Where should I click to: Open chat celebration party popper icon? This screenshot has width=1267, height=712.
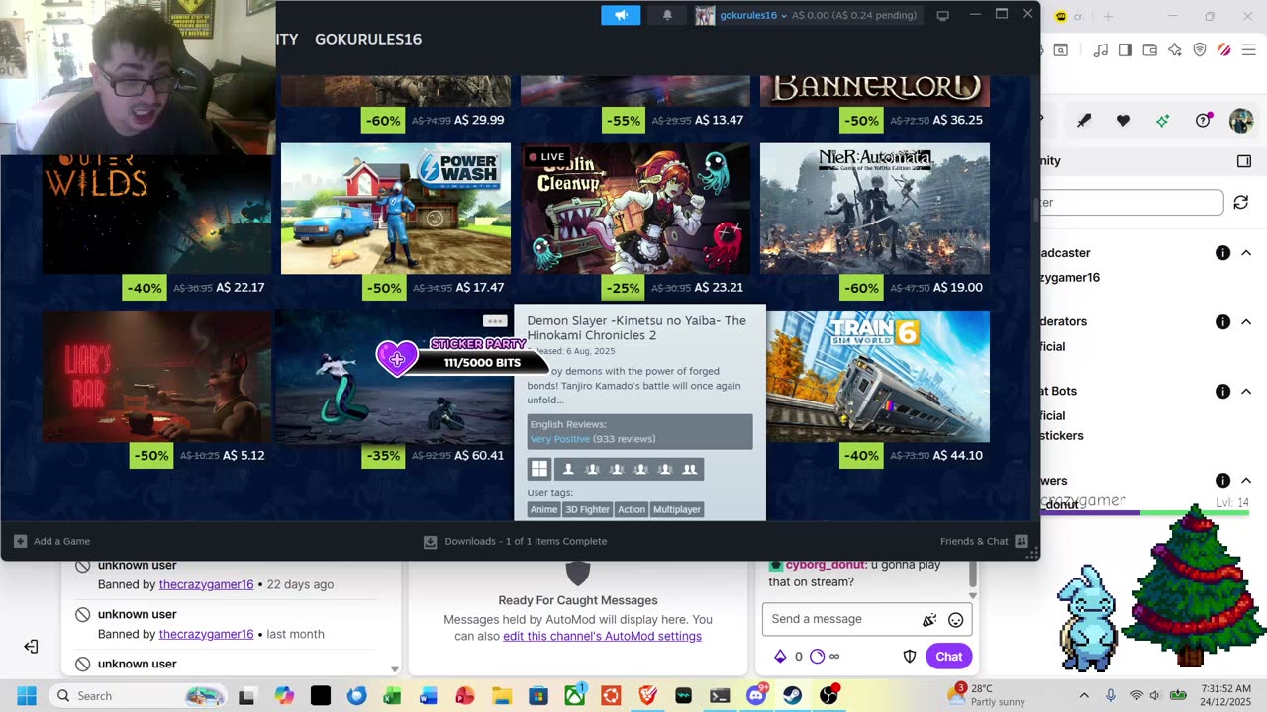click(x=929, y=620)
